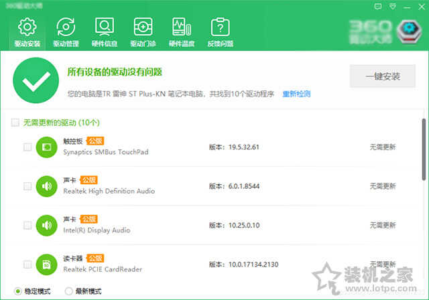
Task: Click the 重新检测 re-detect link
Action: tap(296, 94)
